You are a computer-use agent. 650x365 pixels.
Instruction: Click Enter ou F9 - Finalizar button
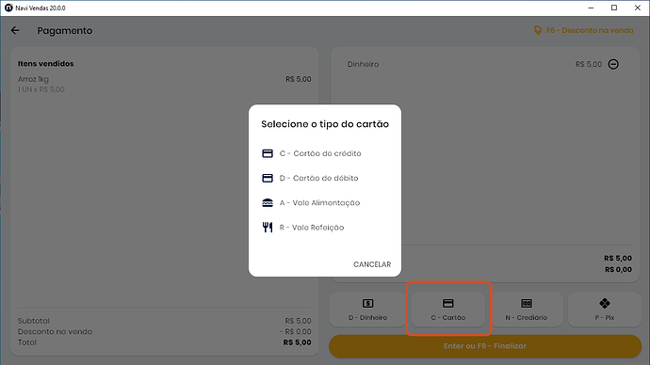485,346
